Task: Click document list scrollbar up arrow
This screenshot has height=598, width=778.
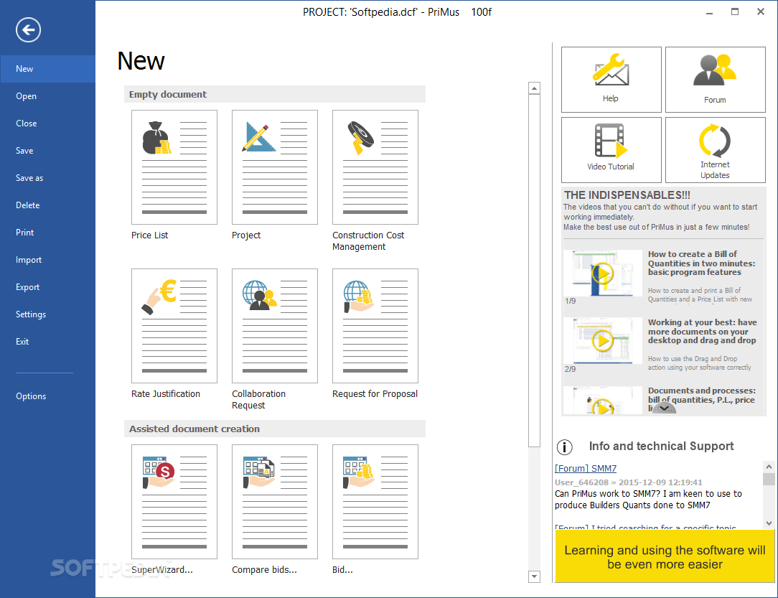Action: point(535,88)
